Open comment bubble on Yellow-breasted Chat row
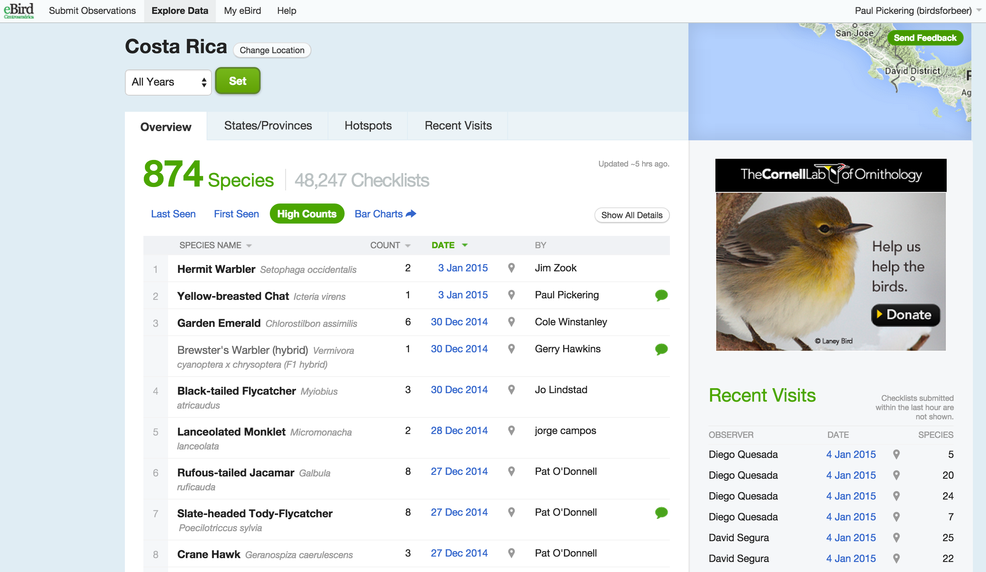Screen dimensions: 986x572 click(661, 295)
